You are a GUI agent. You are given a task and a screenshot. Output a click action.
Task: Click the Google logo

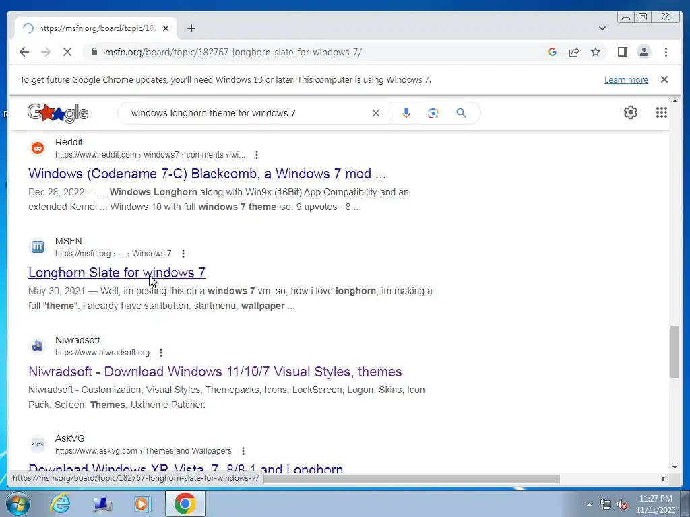[58, 113]
